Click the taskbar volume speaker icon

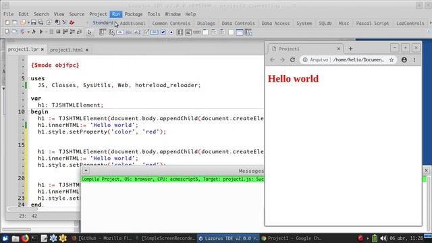[383, 238]
